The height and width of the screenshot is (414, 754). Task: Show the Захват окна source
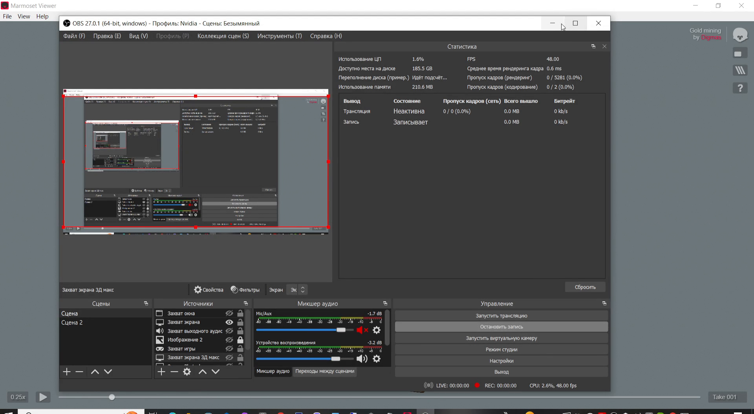tap(229, 313)
